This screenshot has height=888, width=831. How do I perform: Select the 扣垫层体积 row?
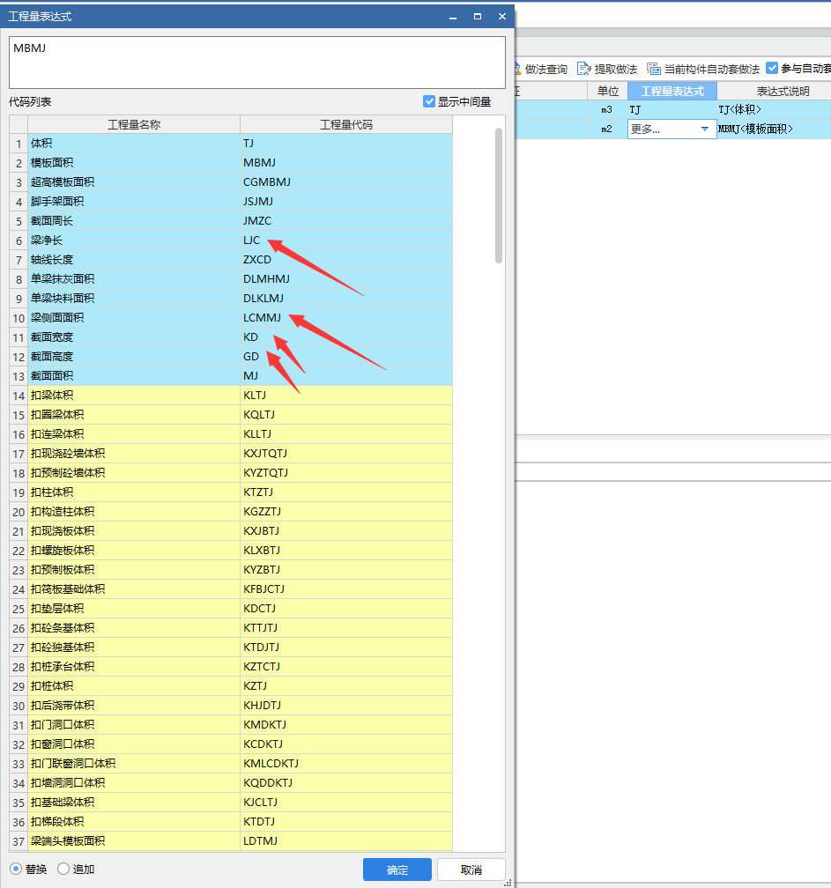pos(241,608)
